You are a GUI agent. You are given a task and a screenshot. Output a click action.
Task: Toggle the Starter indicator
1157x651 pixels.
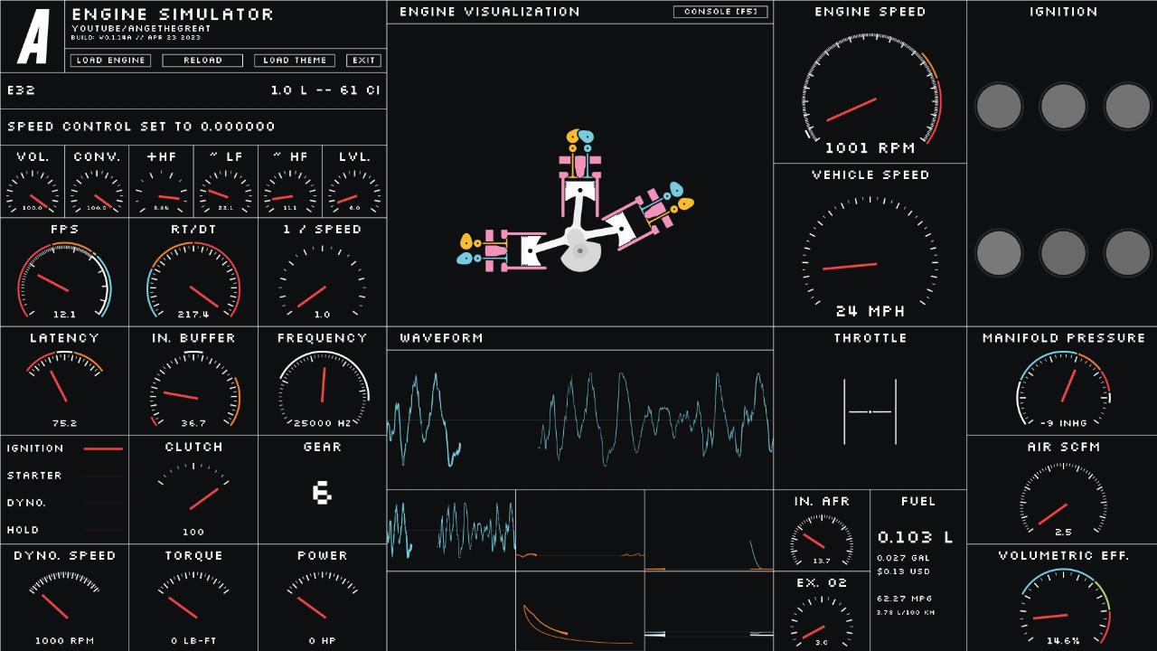coord(103,476)
